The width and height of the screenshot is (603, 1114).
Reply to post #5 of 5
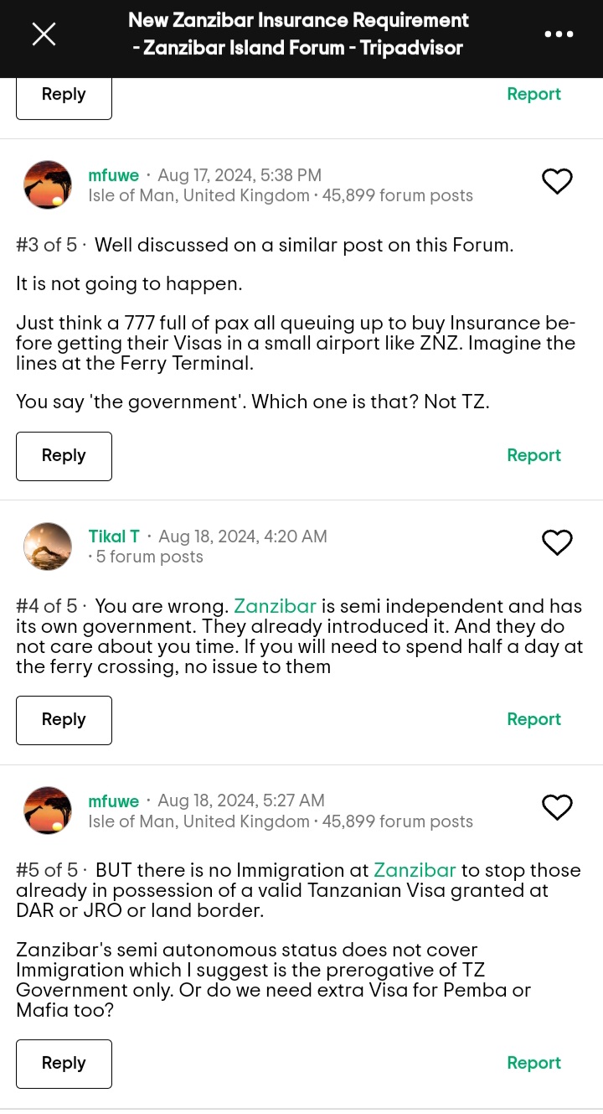(x=64, y=1064)
